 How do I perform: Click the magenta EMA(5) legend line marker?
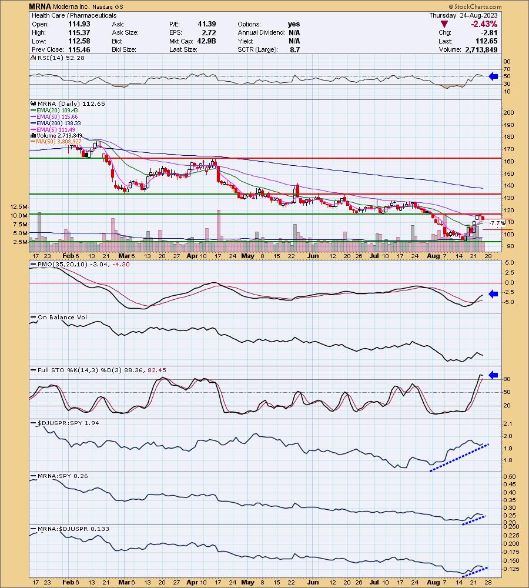tap(33, 130)
